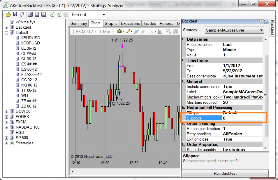This screenshot has height=180, width=278.
Task: Click the property grid scroll up arrow
Action: point(265,39)
